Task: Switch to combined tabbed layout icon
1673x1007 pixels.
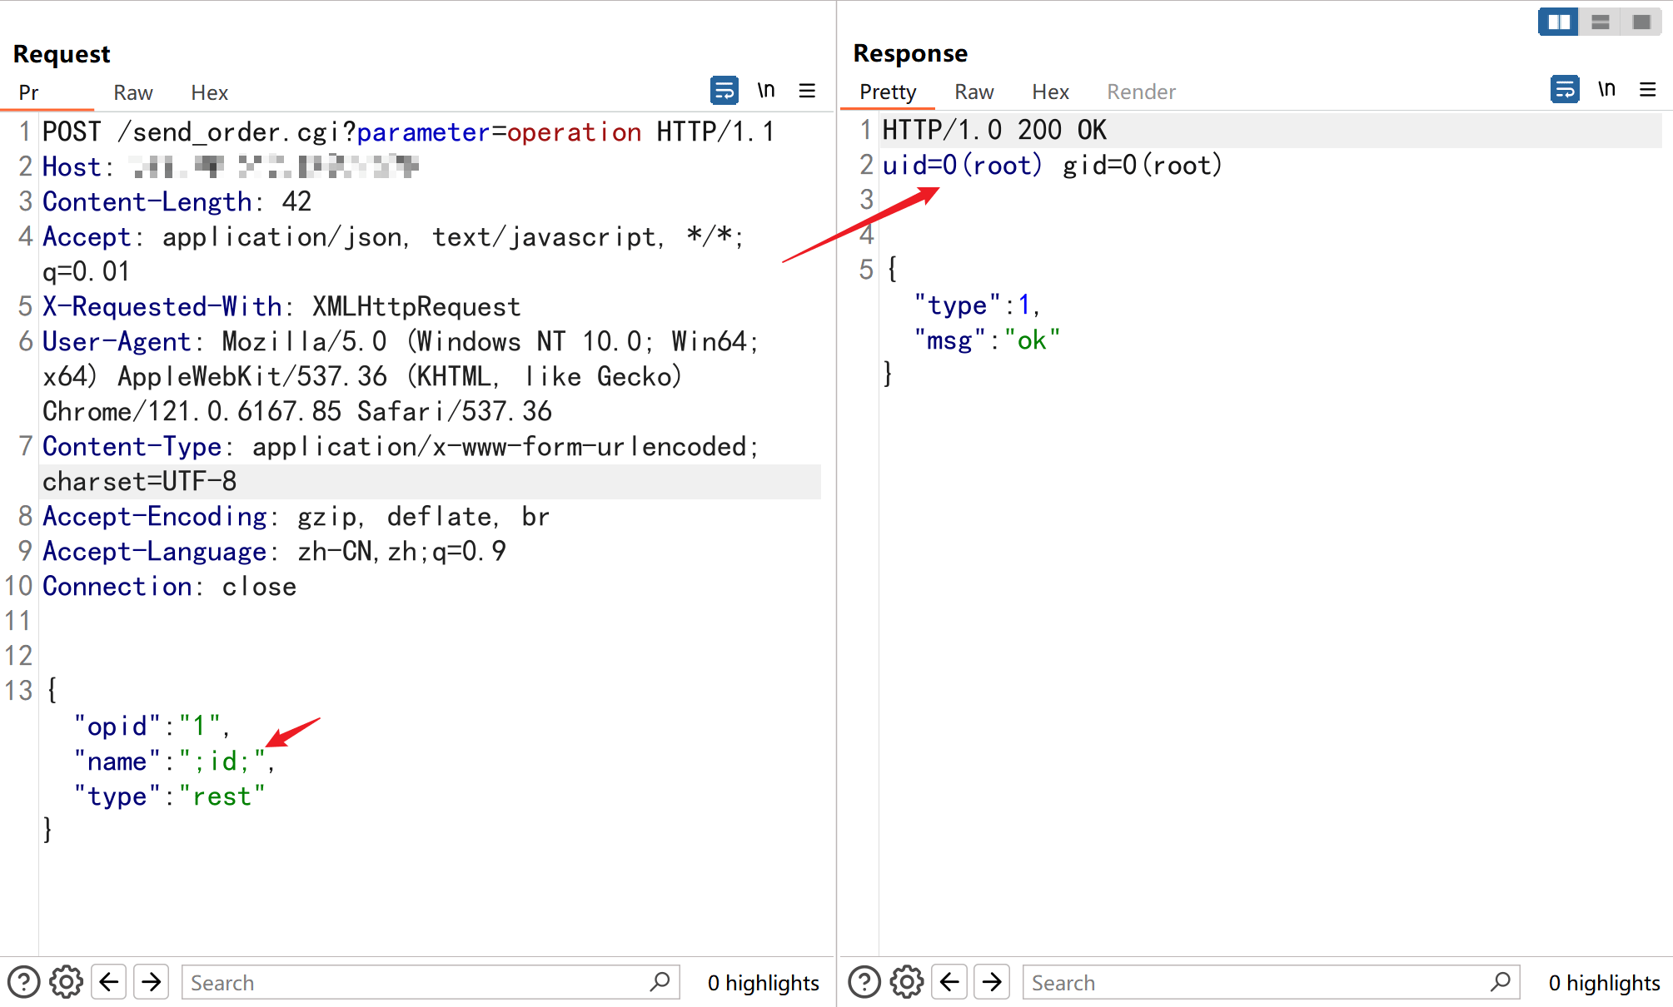Action: point(1641,22)
